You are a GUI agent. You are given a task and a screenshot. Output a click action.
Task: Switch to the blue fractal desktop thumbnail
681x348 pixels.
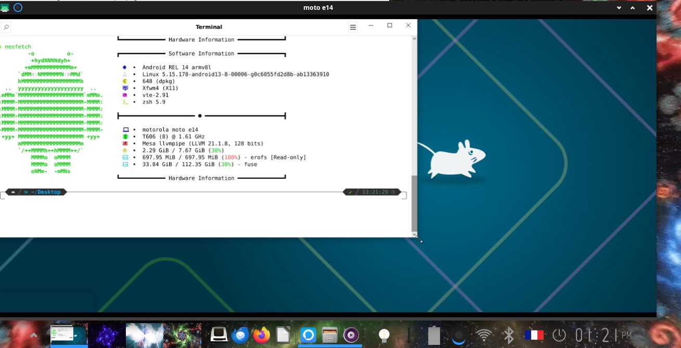click(x=107, y=335)
